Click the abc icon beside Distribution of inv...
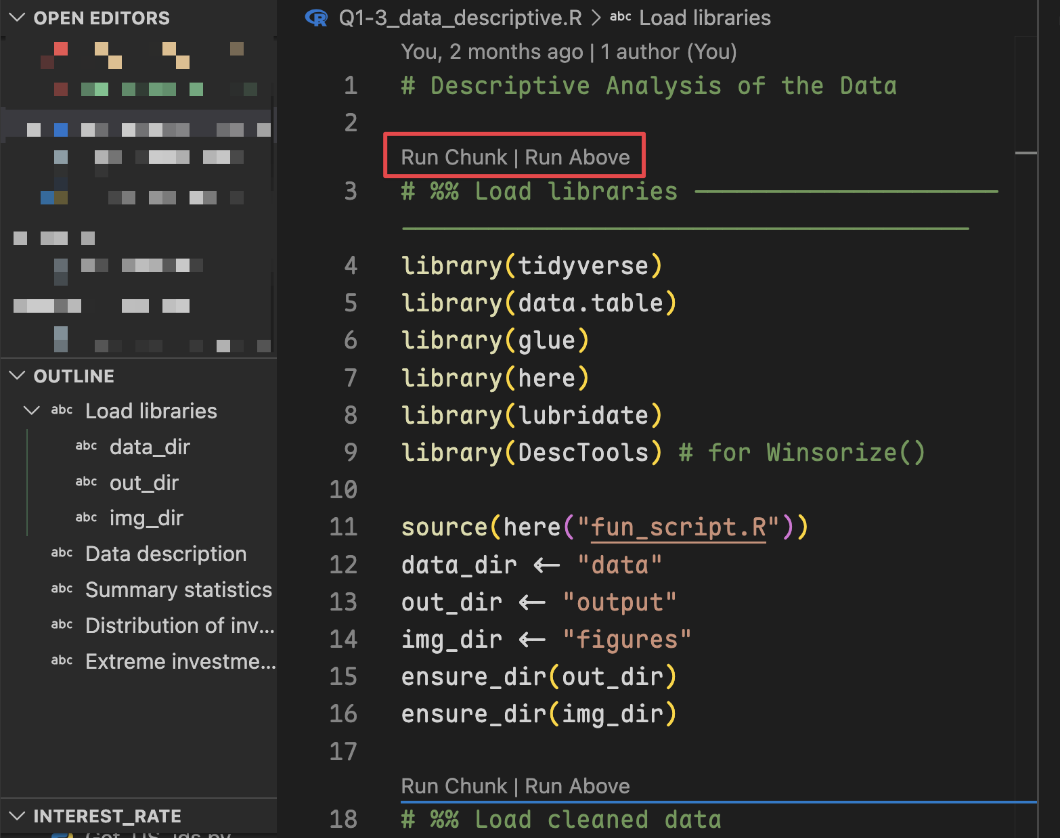1060x838 pixels. coord(62,625)
